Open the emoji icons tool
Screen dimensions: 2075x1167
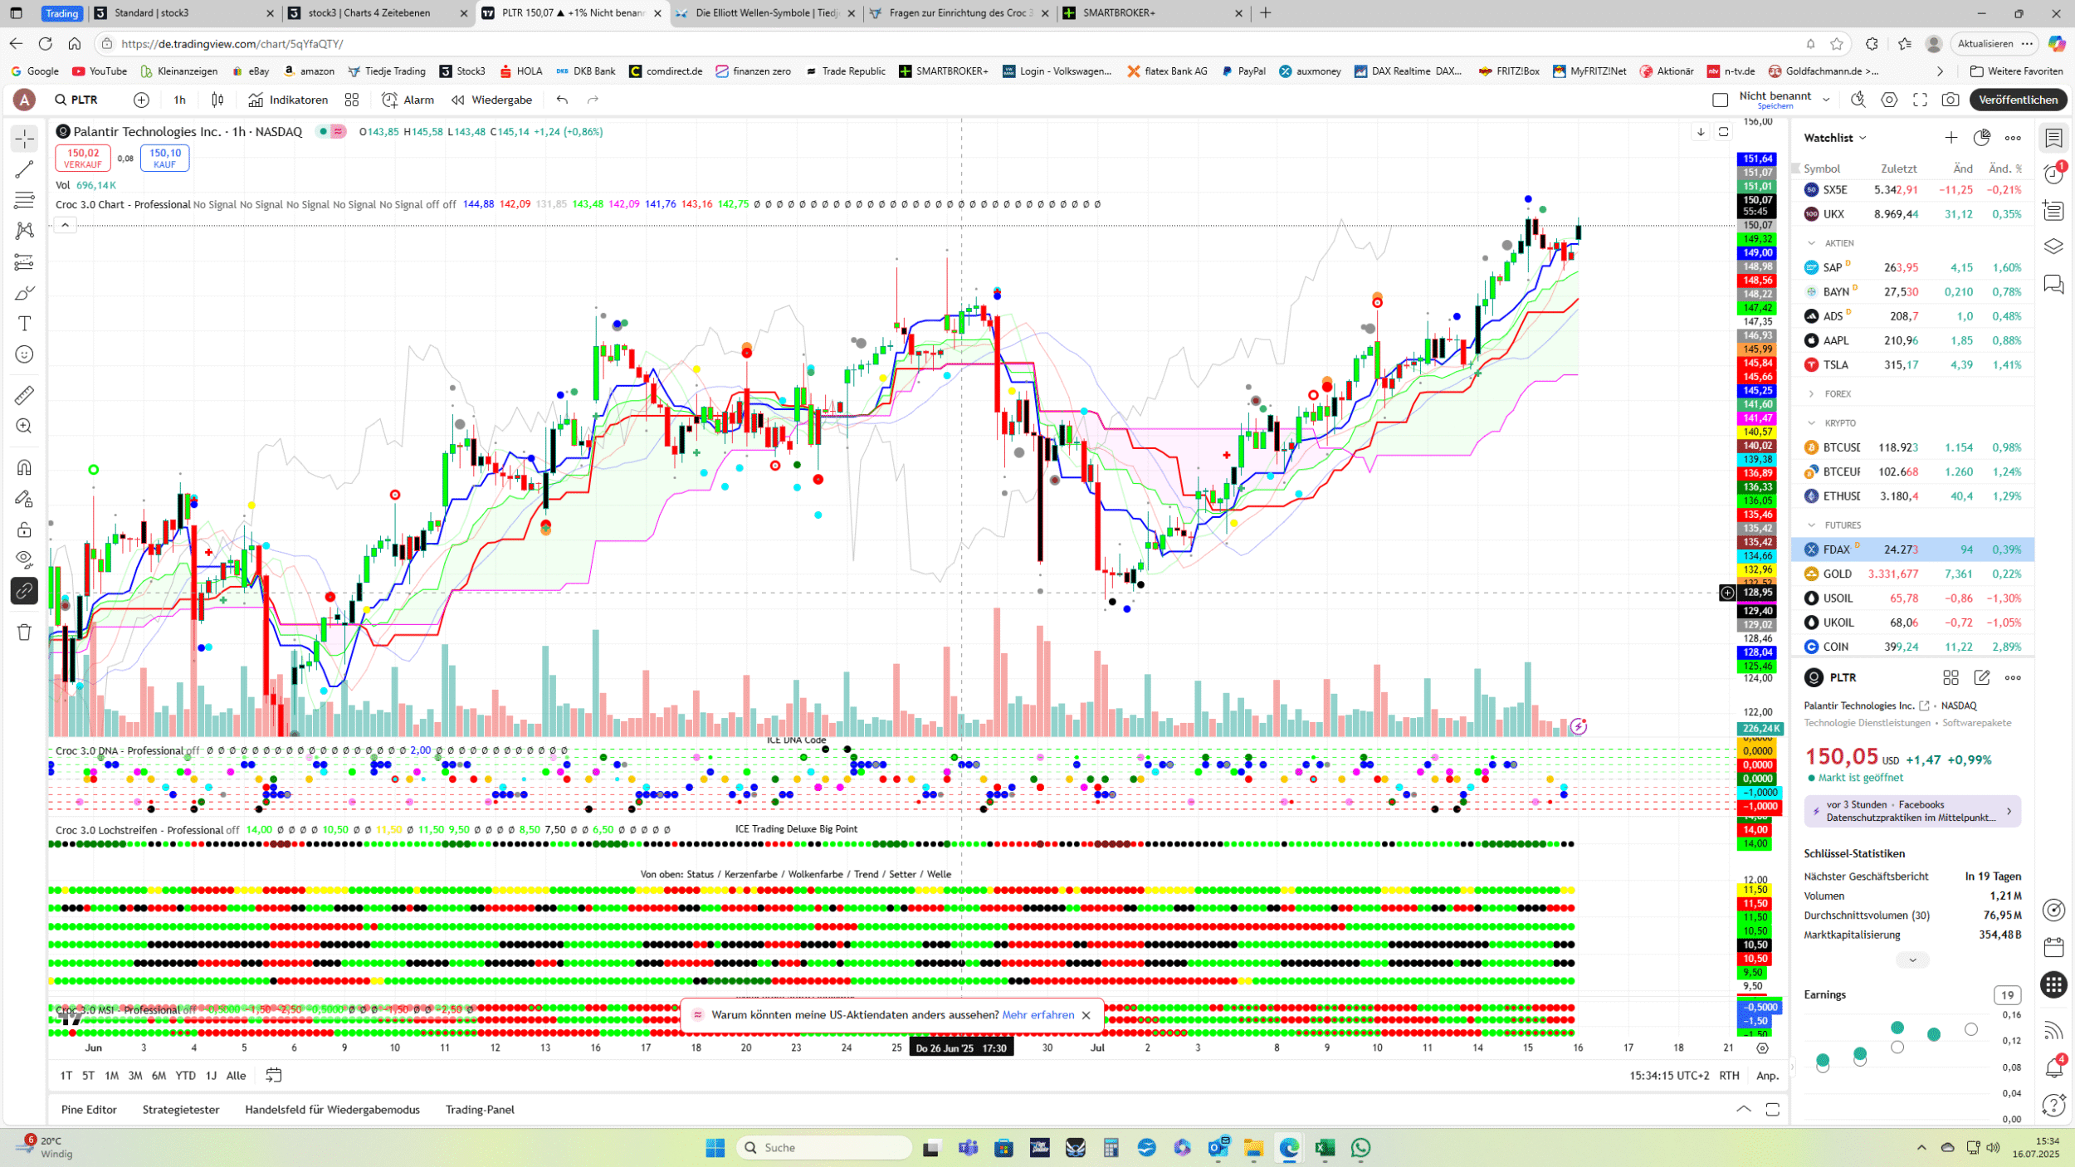(24, 354)
